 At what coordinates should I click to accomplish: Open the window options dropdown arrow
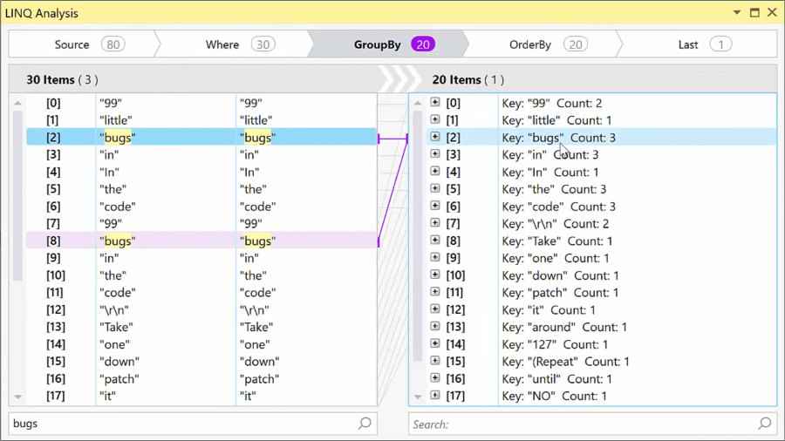tap(737, 13)
